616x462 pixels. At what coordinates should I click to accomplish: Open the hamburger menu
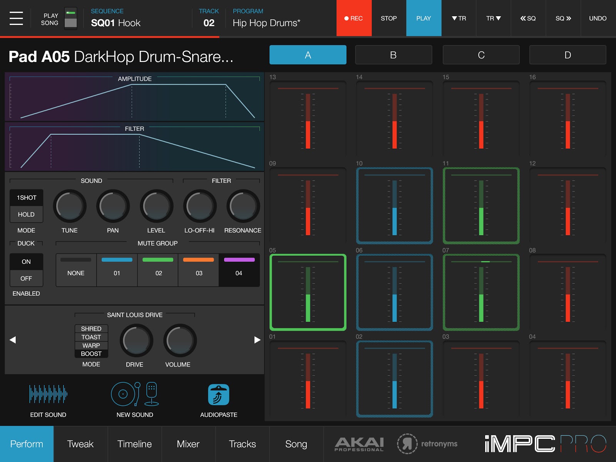click(x=16, y=18)
